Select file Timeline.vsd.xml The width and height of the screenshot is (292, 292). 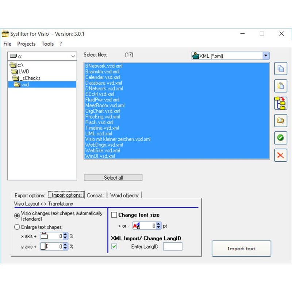pyautogui.click(x=177, y=128)
